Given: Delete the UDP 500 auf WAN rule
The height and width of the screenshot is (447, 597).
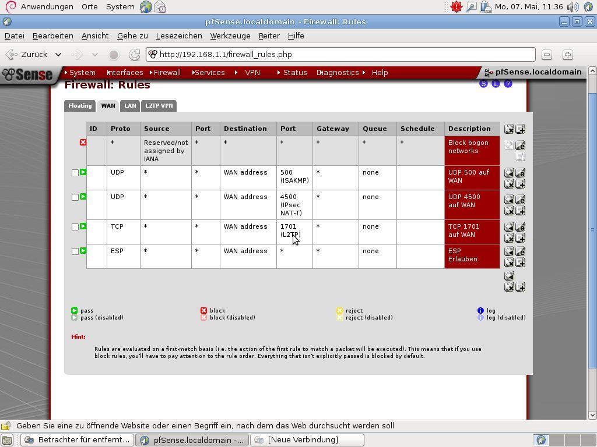Looking at the screenshot, I should pos(509,184).
